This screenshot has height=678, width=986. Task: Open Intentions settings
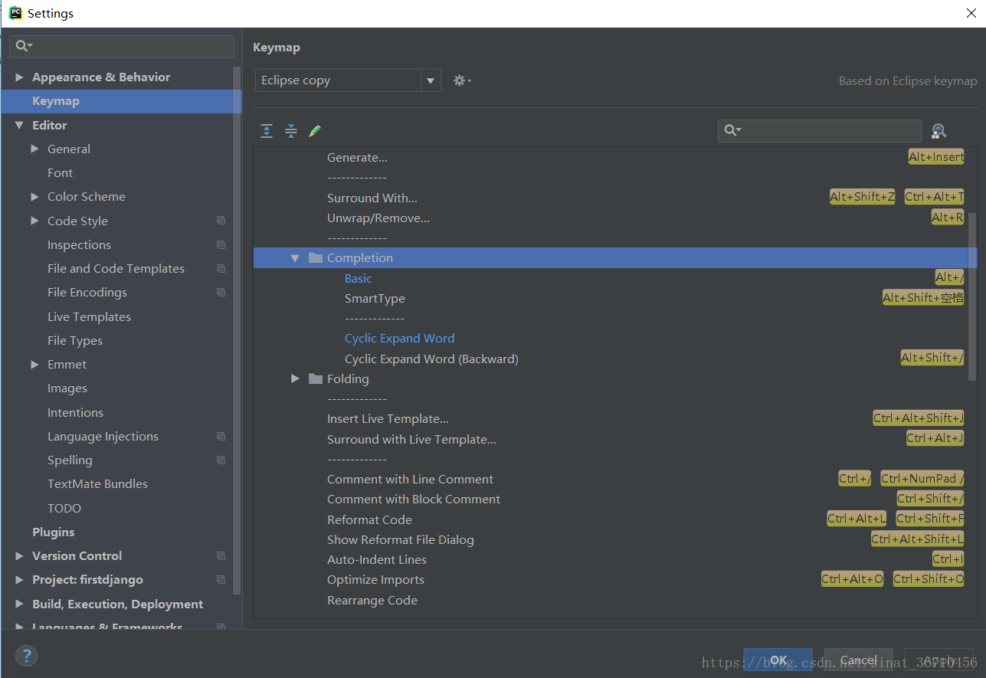tap(75, 413)
